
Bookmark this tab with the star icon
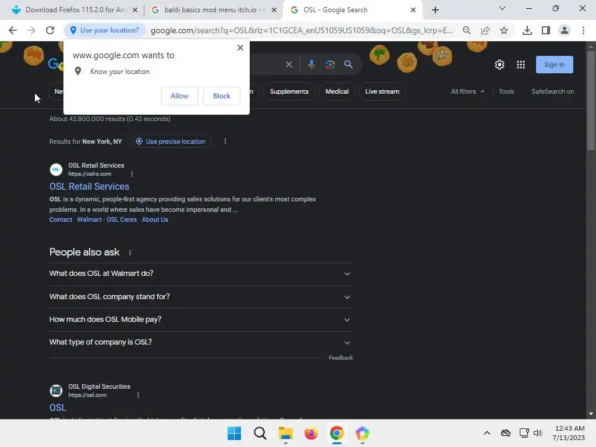click(x=503, y=30)
